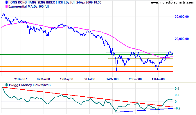Click the 07Mar08 date label

(43, 79)
